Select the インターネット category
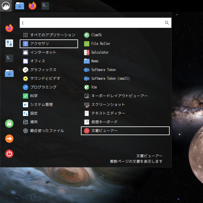Screen dimensions: 203x203 [43, 52]
